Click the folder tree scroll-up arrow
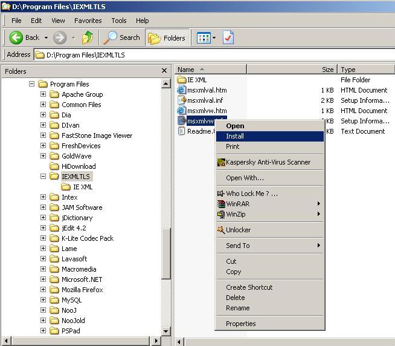Image resolution: width=395 pixels, height=346 pixels. pyautogui.click(x=165, y=83)
